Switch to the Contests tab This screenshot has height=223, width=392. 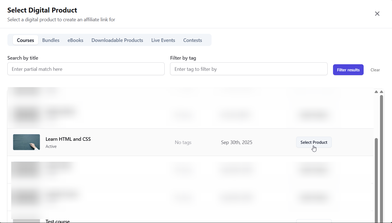pyautogui.click(x=192, y=40)
